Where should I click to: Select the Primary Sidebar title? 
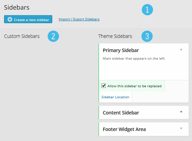(121, 50)
